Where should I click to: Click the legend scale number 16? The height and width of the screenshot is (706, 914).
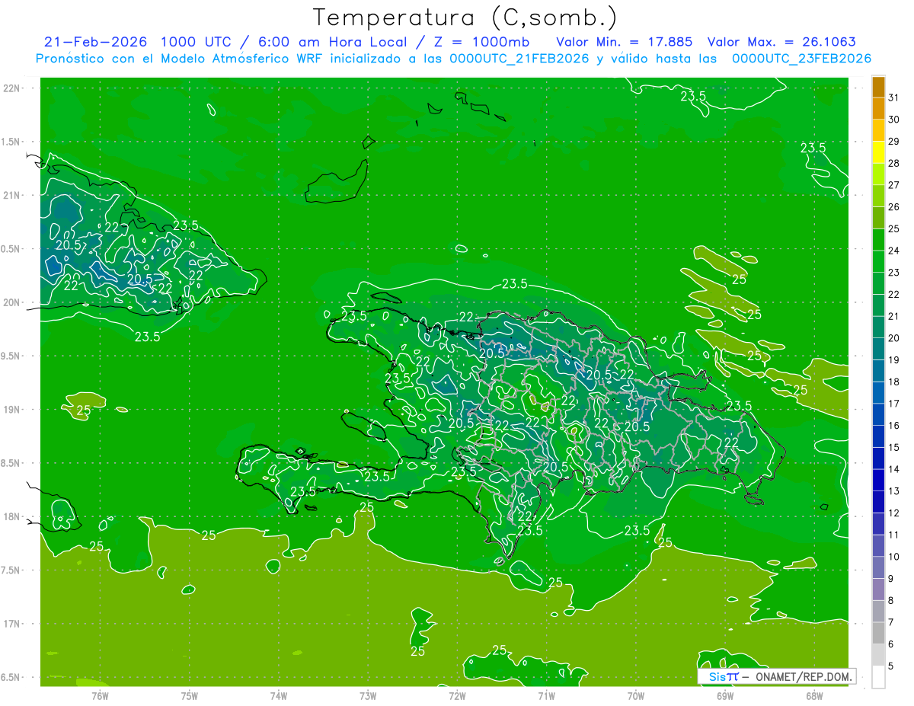(x=893, y=426)
